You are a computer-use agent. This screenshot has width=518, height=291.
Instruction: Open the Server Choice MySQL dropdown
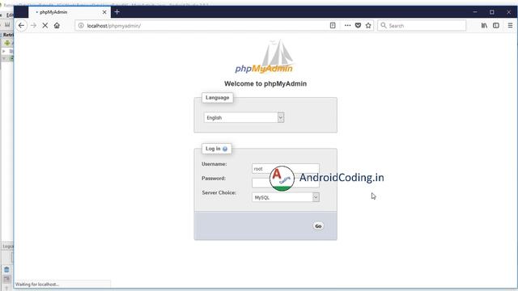[x=286, y=197]
